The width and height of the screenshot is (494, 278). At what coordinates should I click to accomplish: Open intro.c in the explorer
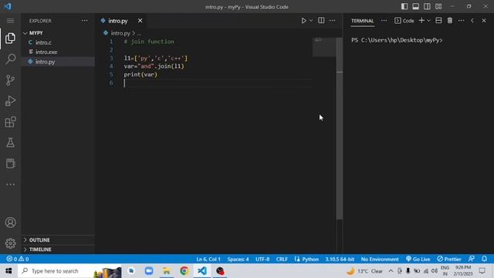pos(58,42)
